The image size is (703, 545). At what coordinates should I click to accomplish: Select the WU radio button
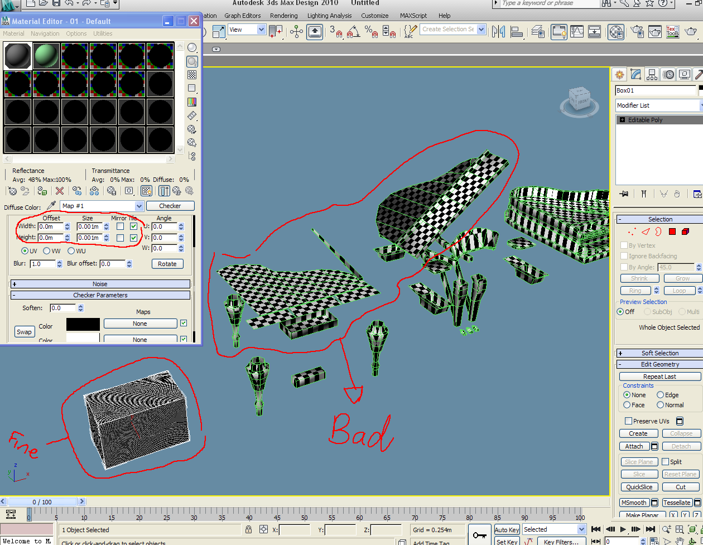pos(71,251)
